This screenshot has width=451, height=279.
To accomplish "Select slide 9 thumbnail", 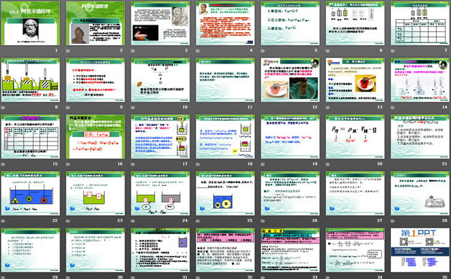I will pos(96,80).
